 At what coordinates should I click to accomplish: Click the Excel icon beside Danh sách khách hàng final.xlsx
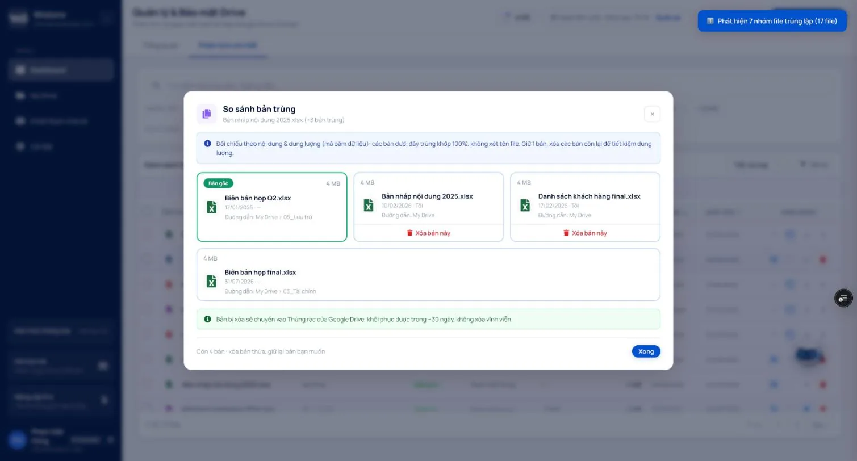pyautogui.click(x=525, y=206)
